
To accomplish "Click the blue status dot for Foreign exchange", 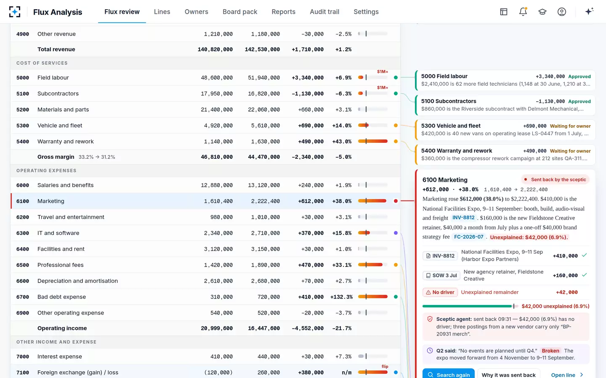I will [396, 373].
